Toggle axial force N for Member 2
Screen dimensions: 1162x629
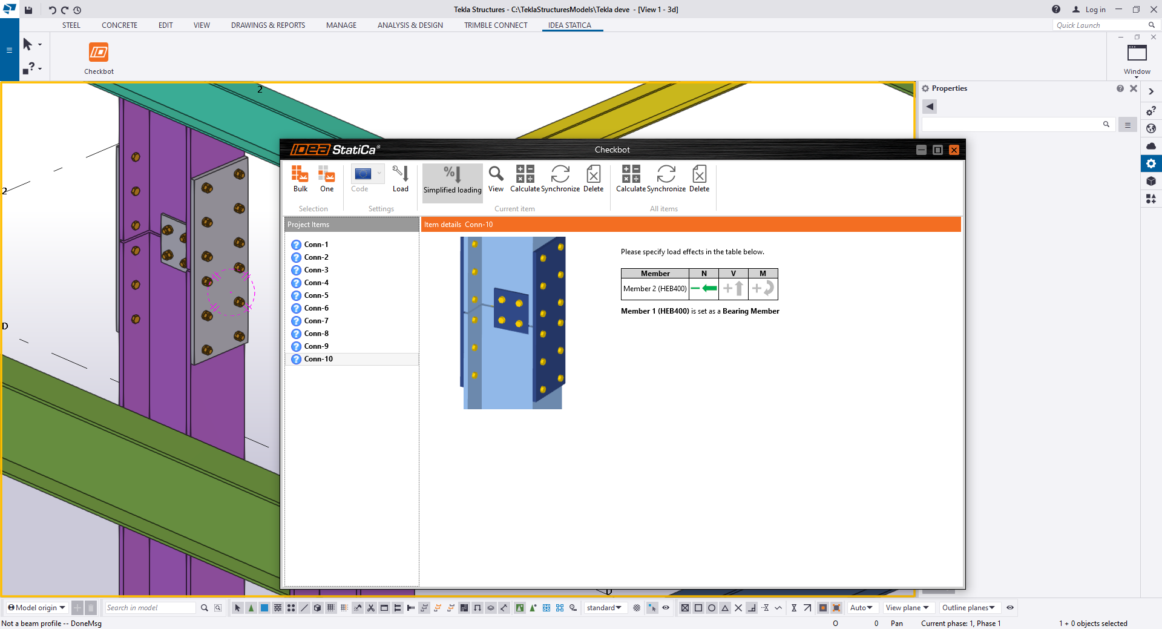704,289
